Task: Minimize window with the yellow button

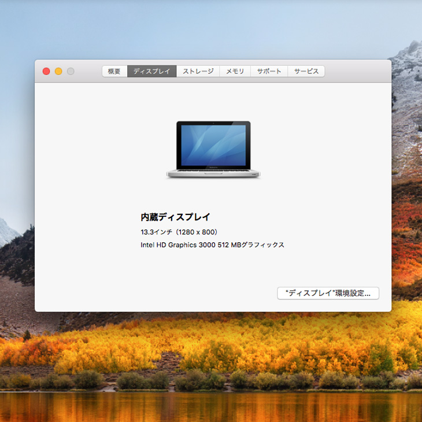Action: click(x=58, y=71)
